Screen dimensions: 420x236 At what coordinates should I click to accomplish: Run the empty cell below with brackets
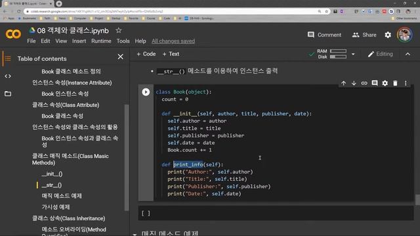click(x=146, y=213)
